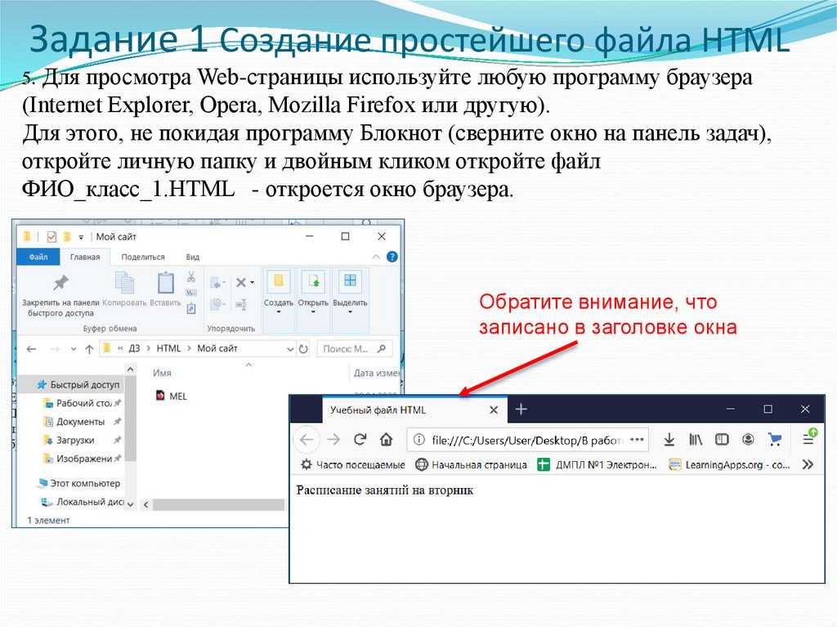Open Firefox hamburger menu
The width and height of the screenshot is (837, 627).
(809, 438)
